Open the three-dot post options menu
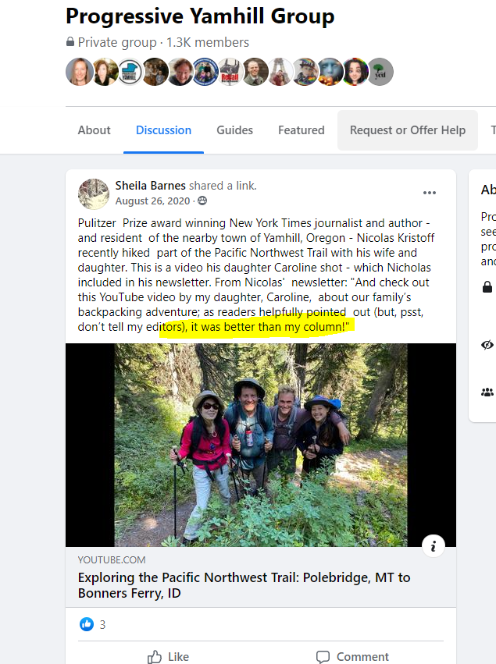This screenshot has width=496, height=664. pos(430,193)
